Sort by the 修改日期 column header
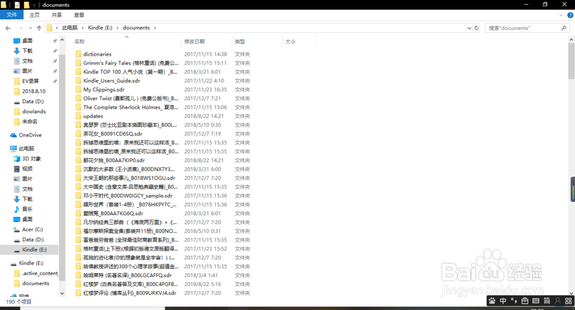This screenshot has height=310, width=575. tap(194, 41)
